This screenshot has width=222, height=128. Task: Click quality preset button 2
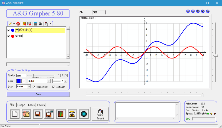tap(62, 75)
